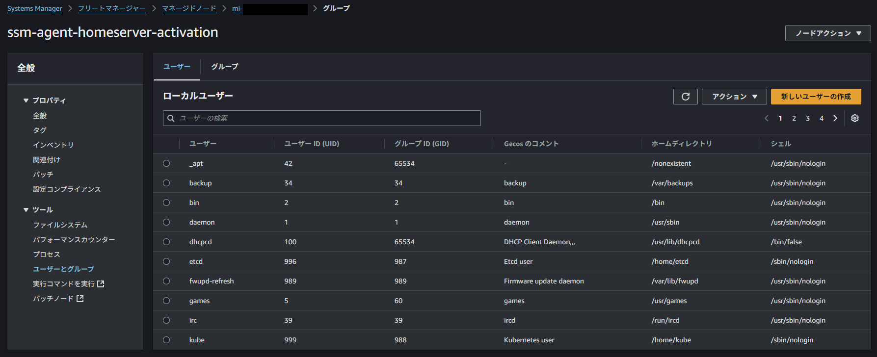
Task: Click ホームディレクトリ column header
Action: (x=682, y=144)
